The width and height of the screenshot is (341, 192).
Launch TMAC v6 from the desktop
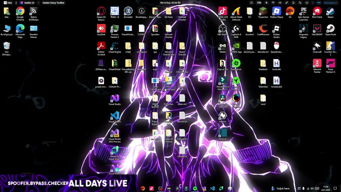[x=115, y=13]
